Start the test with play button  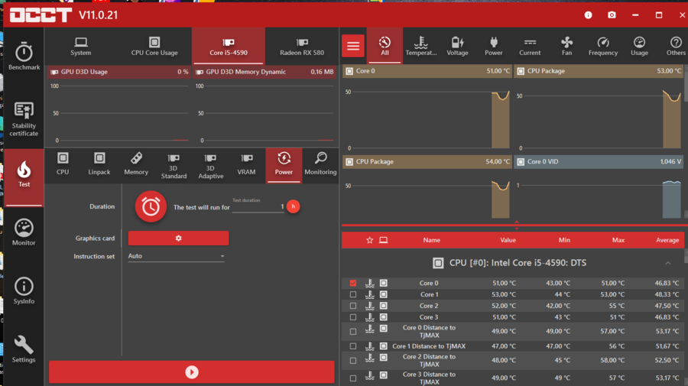click(191, 372)
